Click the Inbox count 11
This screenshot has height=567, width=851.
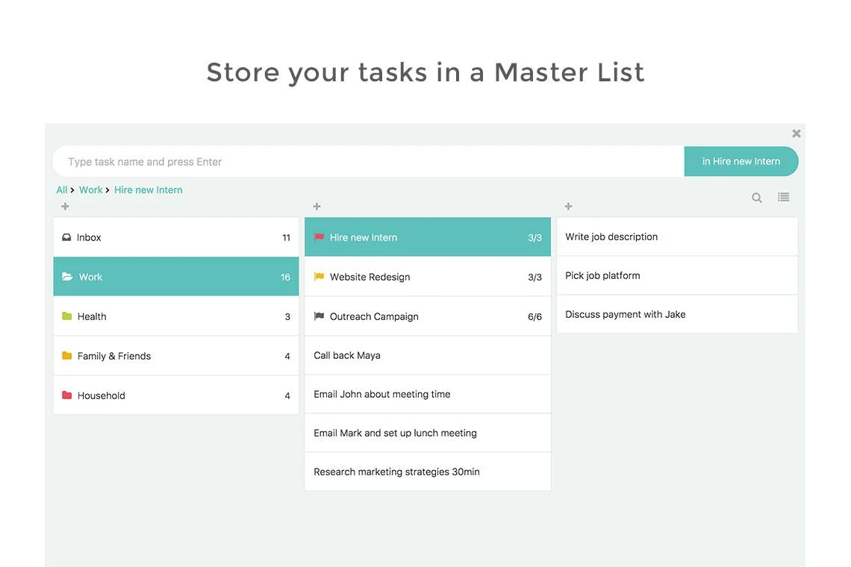[x=286, y=238]
